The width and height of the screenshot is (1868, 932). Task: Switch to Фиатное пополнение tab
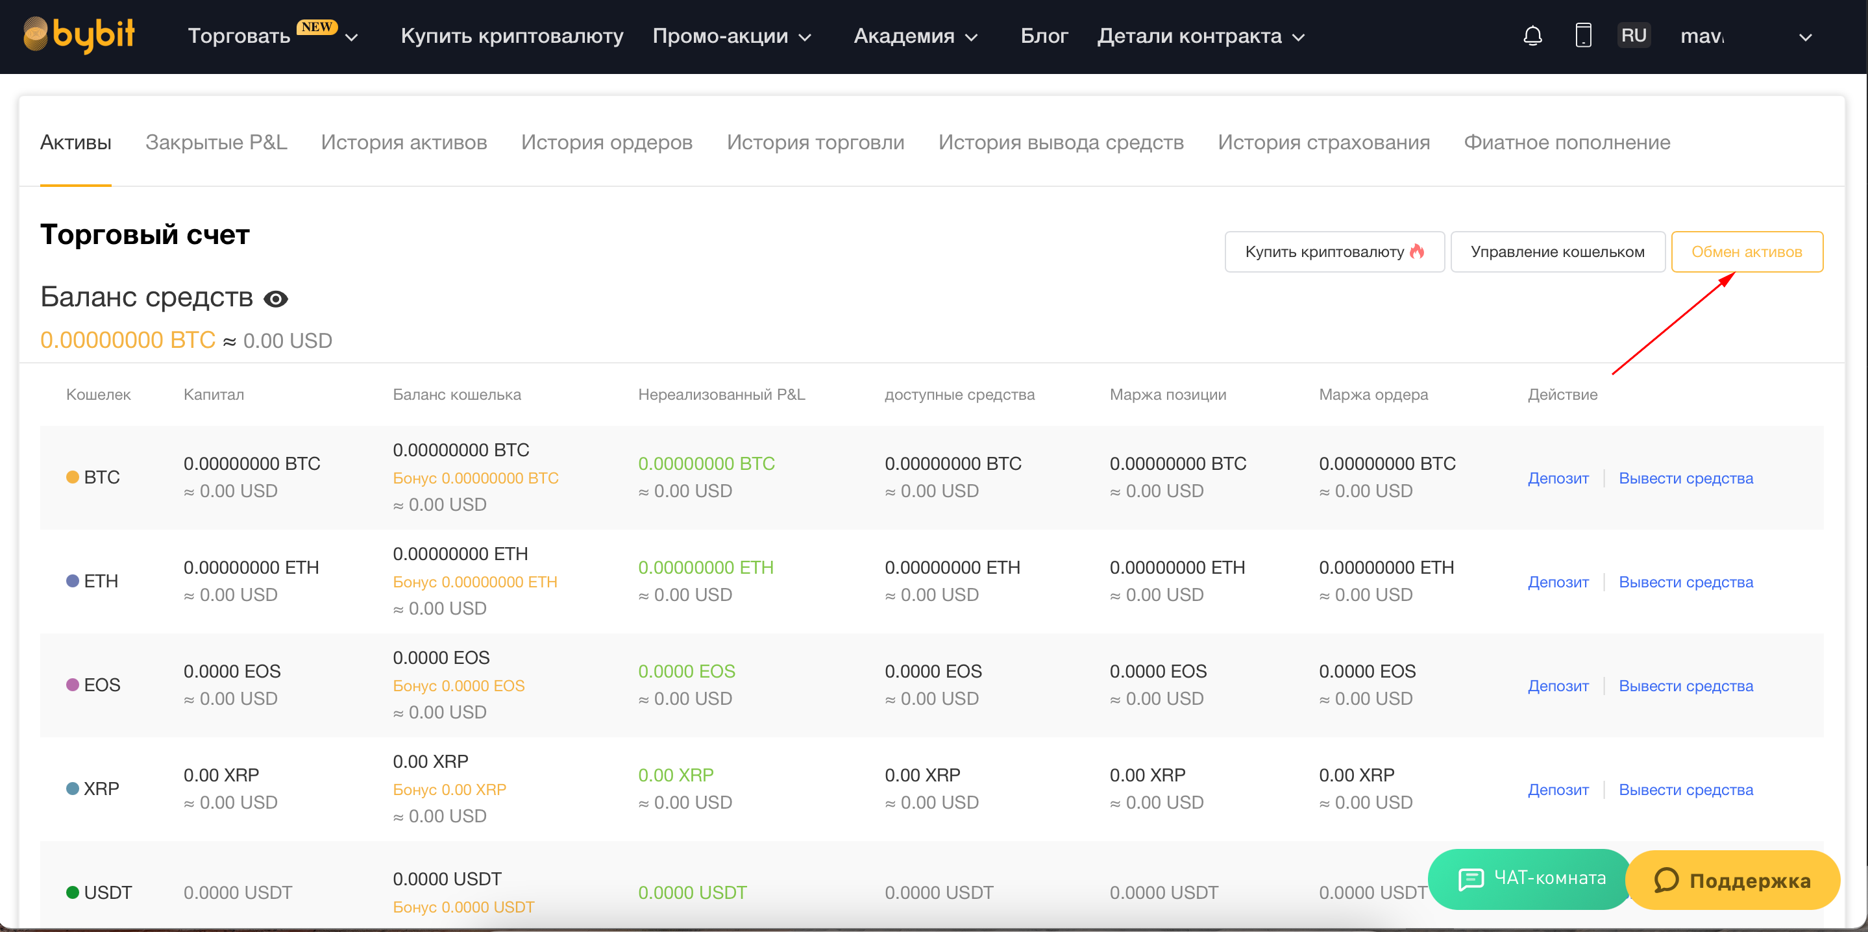point(1567,143)
